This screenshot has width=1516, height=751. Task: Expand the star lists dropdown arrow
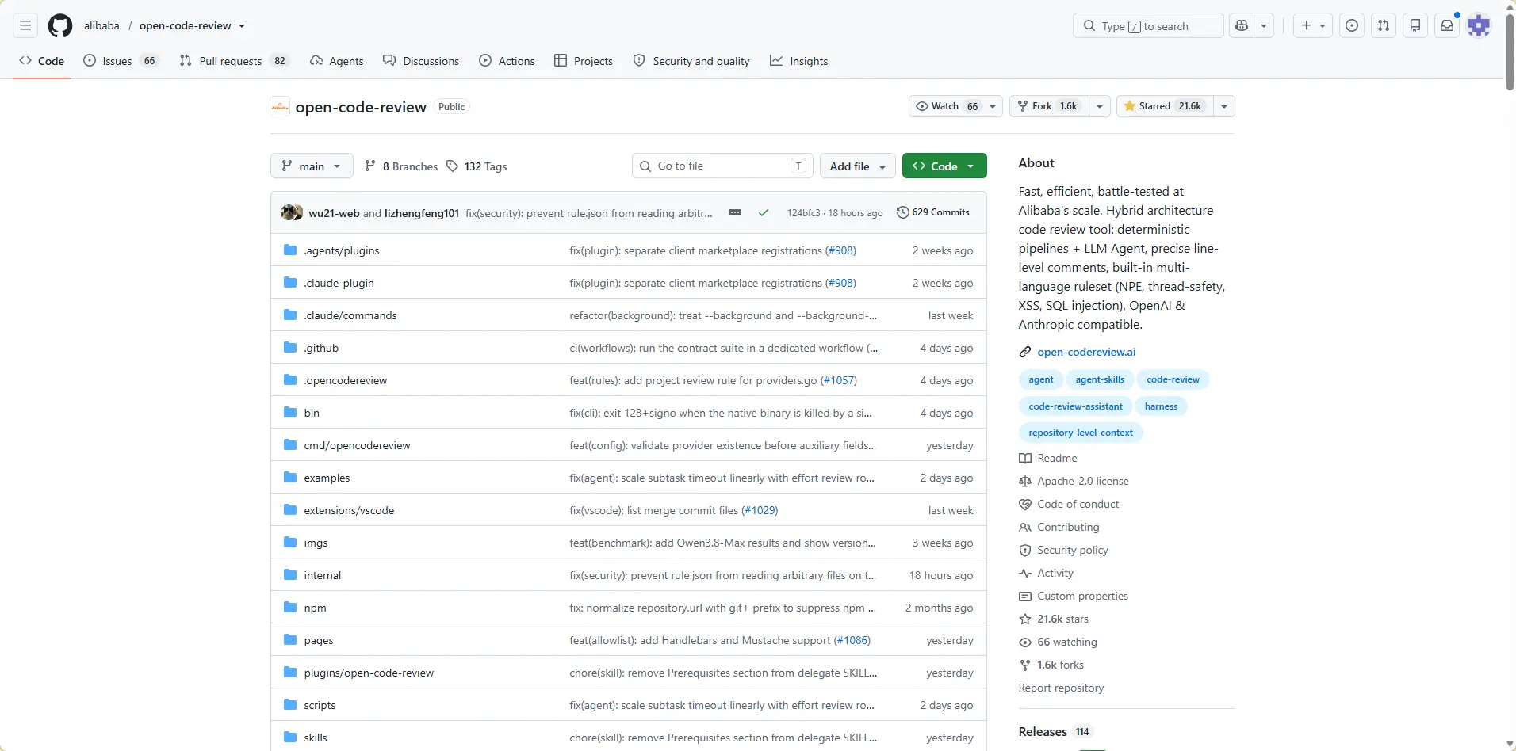1224,106
